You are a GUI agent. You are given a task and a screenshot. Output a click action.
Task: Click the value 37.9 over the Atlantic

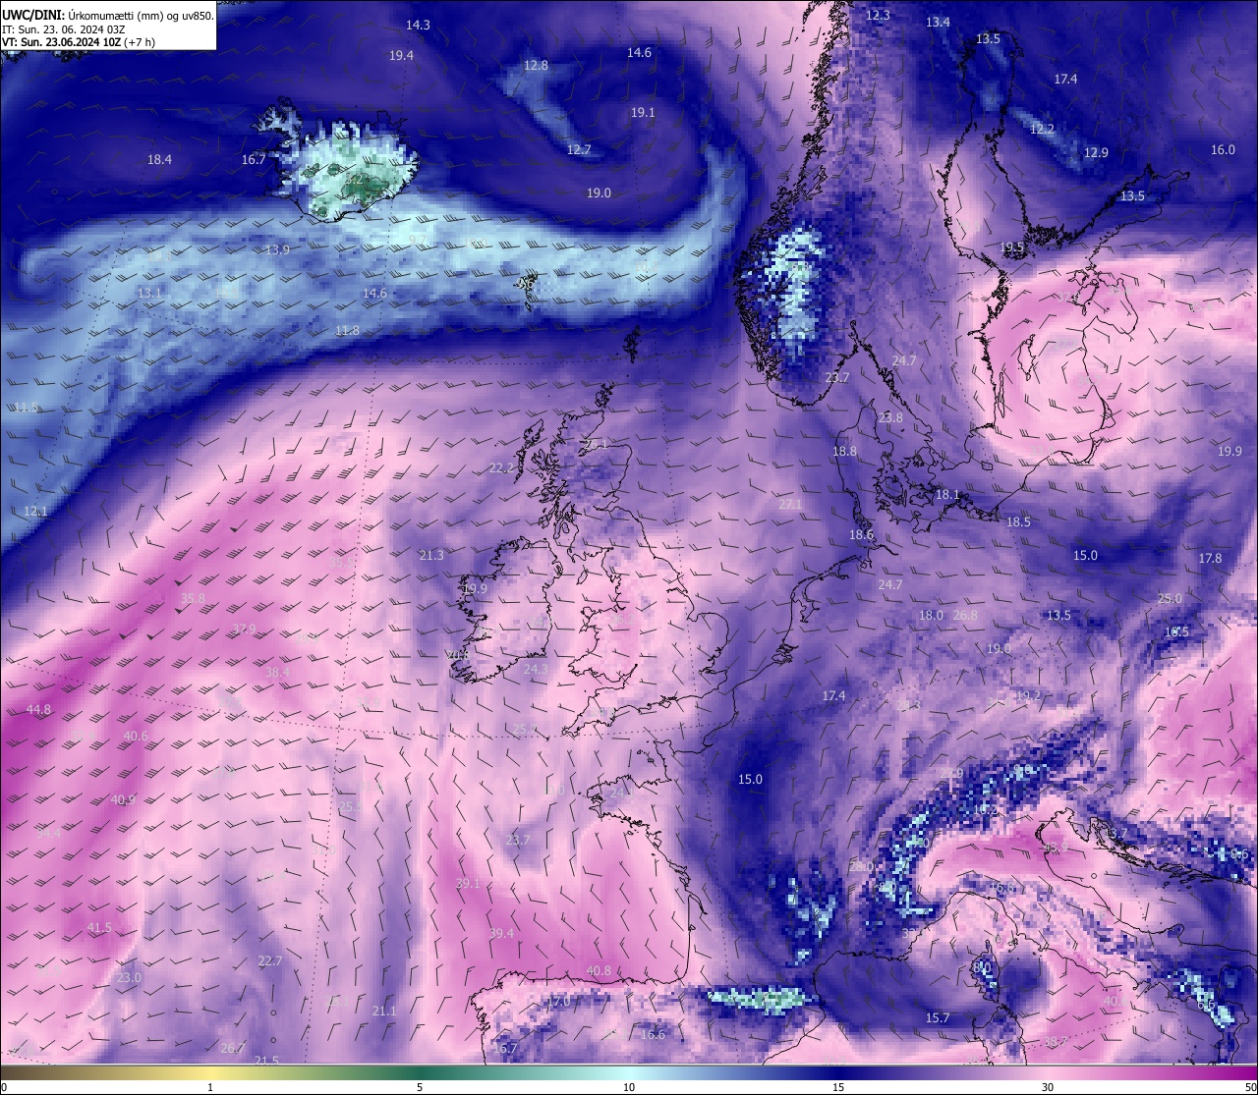[244, 630]
